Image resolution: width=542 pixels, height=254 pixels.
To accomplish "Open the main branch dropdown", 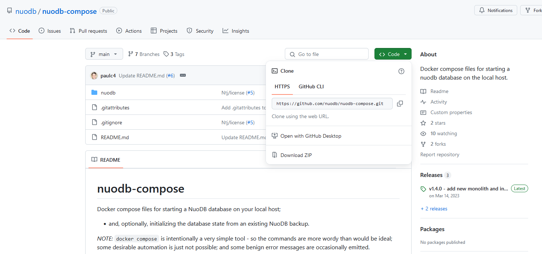I will click(104, 54).
